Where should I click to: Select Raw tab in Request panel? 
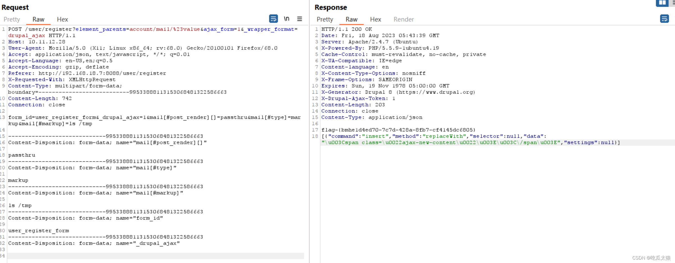click(x=38, y=19)
